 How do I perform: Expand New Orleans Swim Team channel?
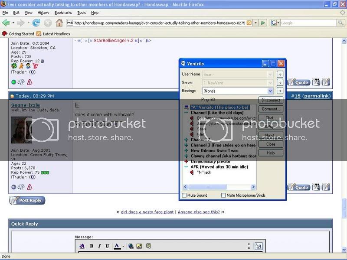[187, 150]
